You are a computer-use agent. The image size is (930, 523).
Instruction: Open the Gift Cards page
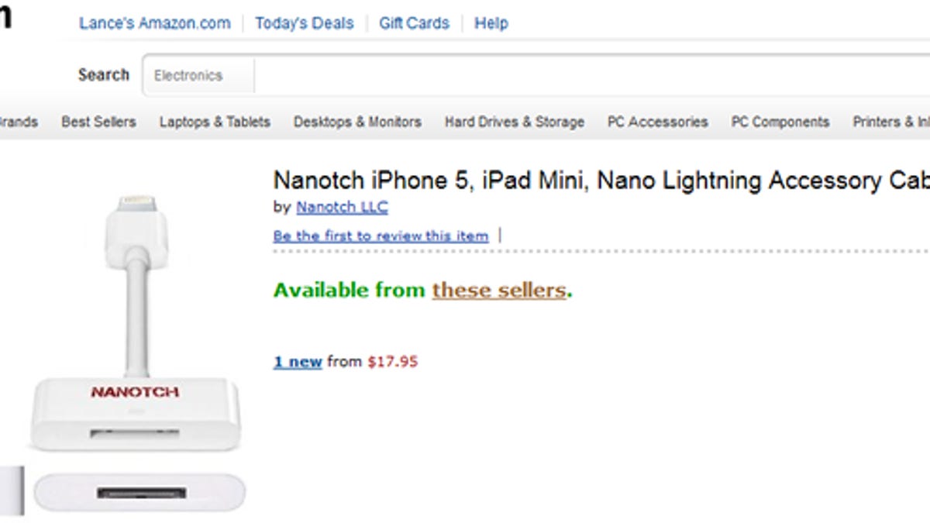414,23
